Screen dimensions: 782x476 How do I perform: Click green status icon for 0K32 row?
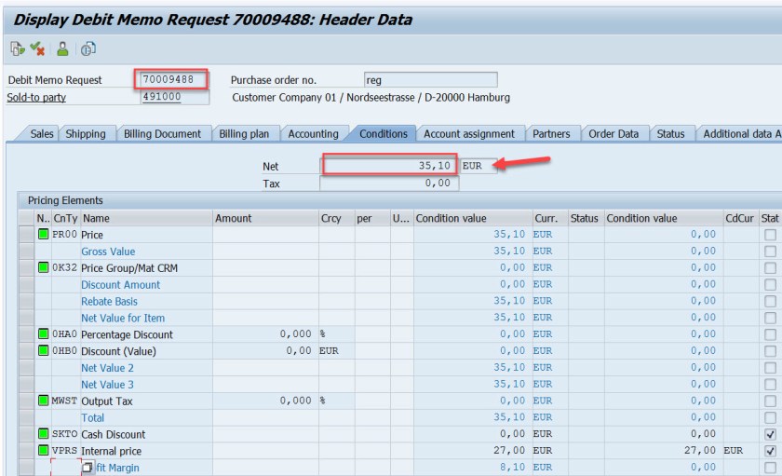click(x=44, y=267)
